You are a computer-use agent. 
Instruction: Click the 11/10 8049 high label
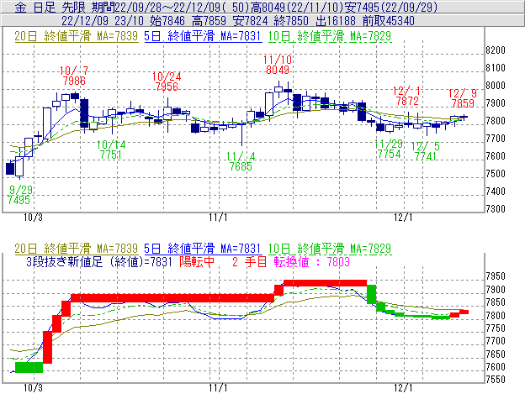(278, 65)
